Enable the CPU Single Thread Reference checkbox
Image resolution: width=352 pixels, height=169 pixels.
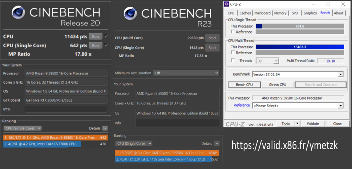233,32
